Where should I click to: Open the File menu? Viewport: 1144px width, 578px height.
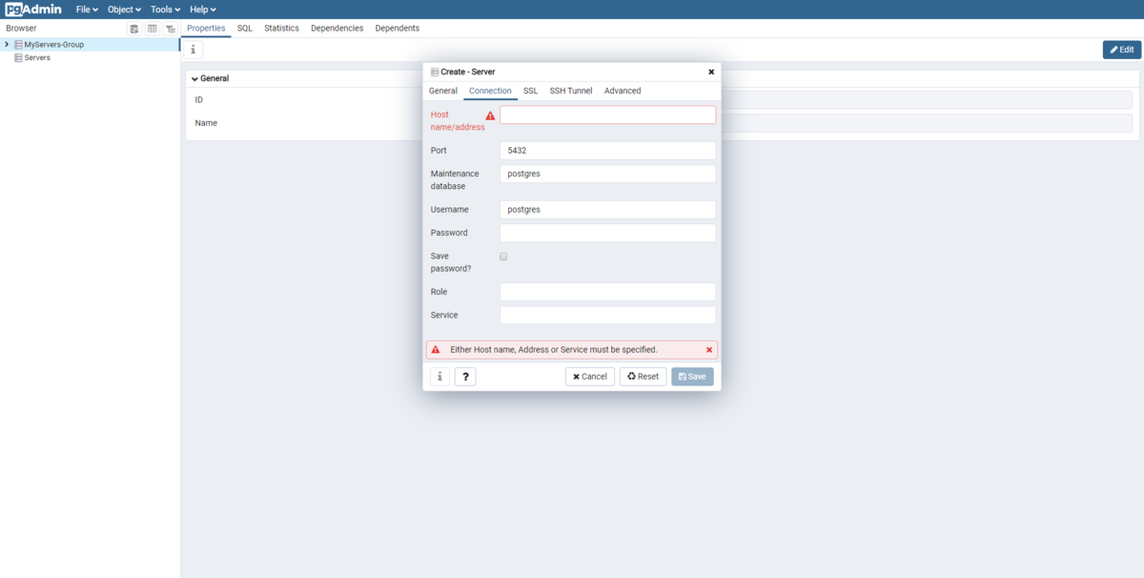pyautogui.click(x=87, y=10)
